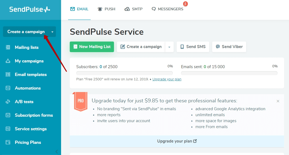289x155 pixels.
Task: Collapse the left sidebar using the chevron
Action: [x=56, y=151]
